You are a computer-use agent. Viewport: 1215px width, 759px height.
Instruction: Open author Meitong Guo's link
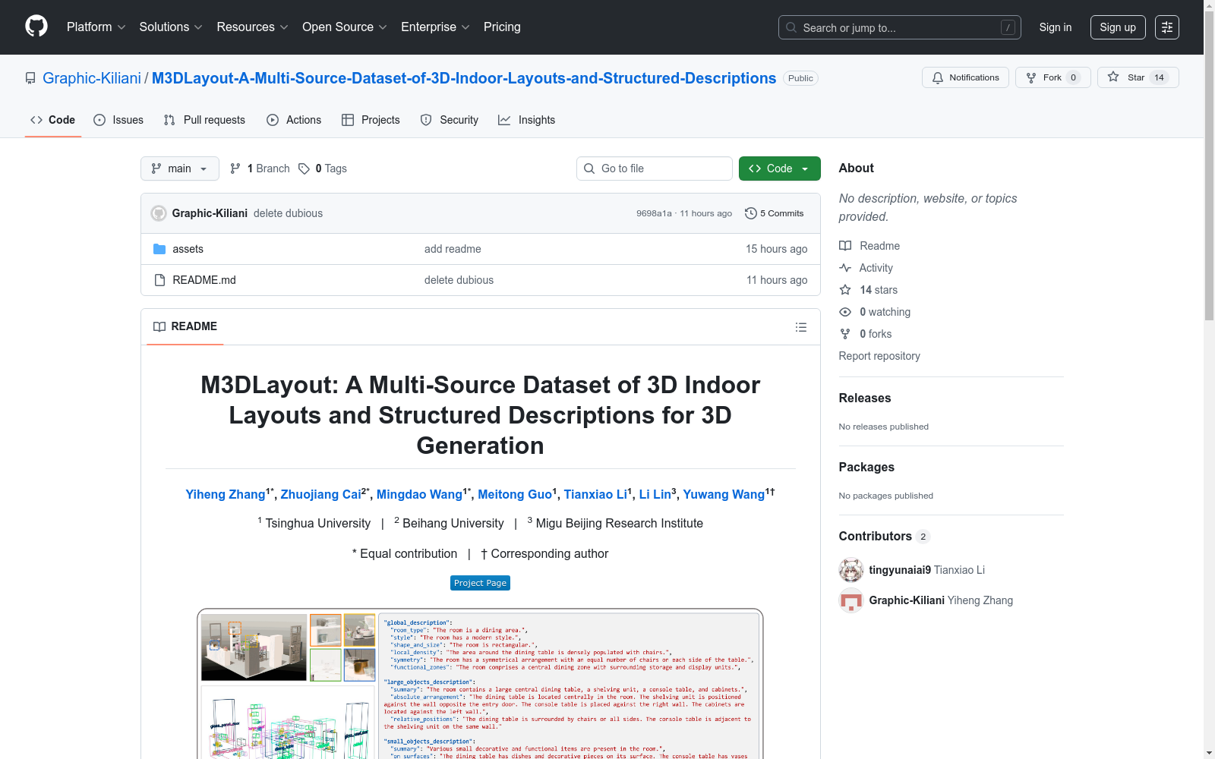click(515, 494)
